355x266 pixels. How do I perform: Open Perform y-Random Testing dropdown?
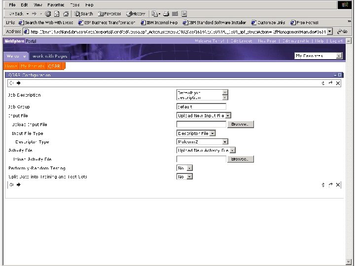[184, 168]
